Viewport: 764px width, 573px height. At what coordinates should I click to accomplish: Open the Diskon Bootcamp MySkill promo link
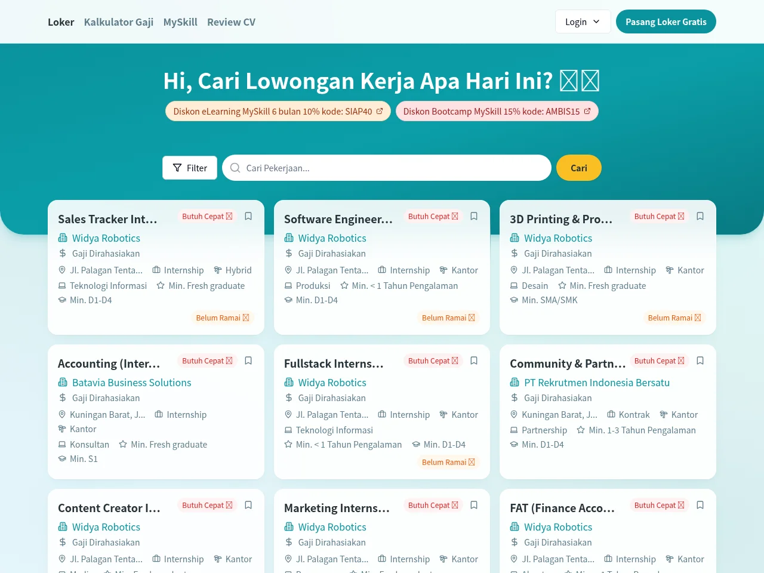[x=497, y=111]
